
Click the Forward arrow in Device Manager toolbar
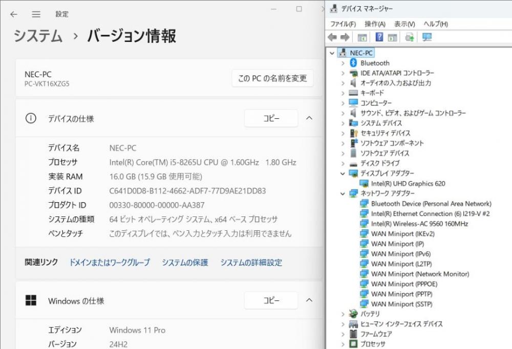click(345, 37)
